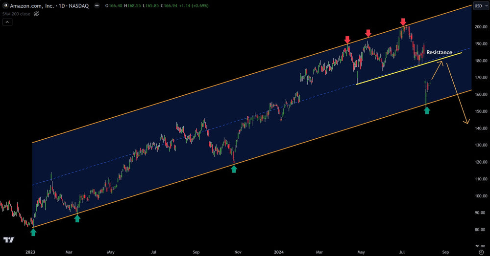
Task: Click the SMA 200 close indicator label
Action: (17, 14)
